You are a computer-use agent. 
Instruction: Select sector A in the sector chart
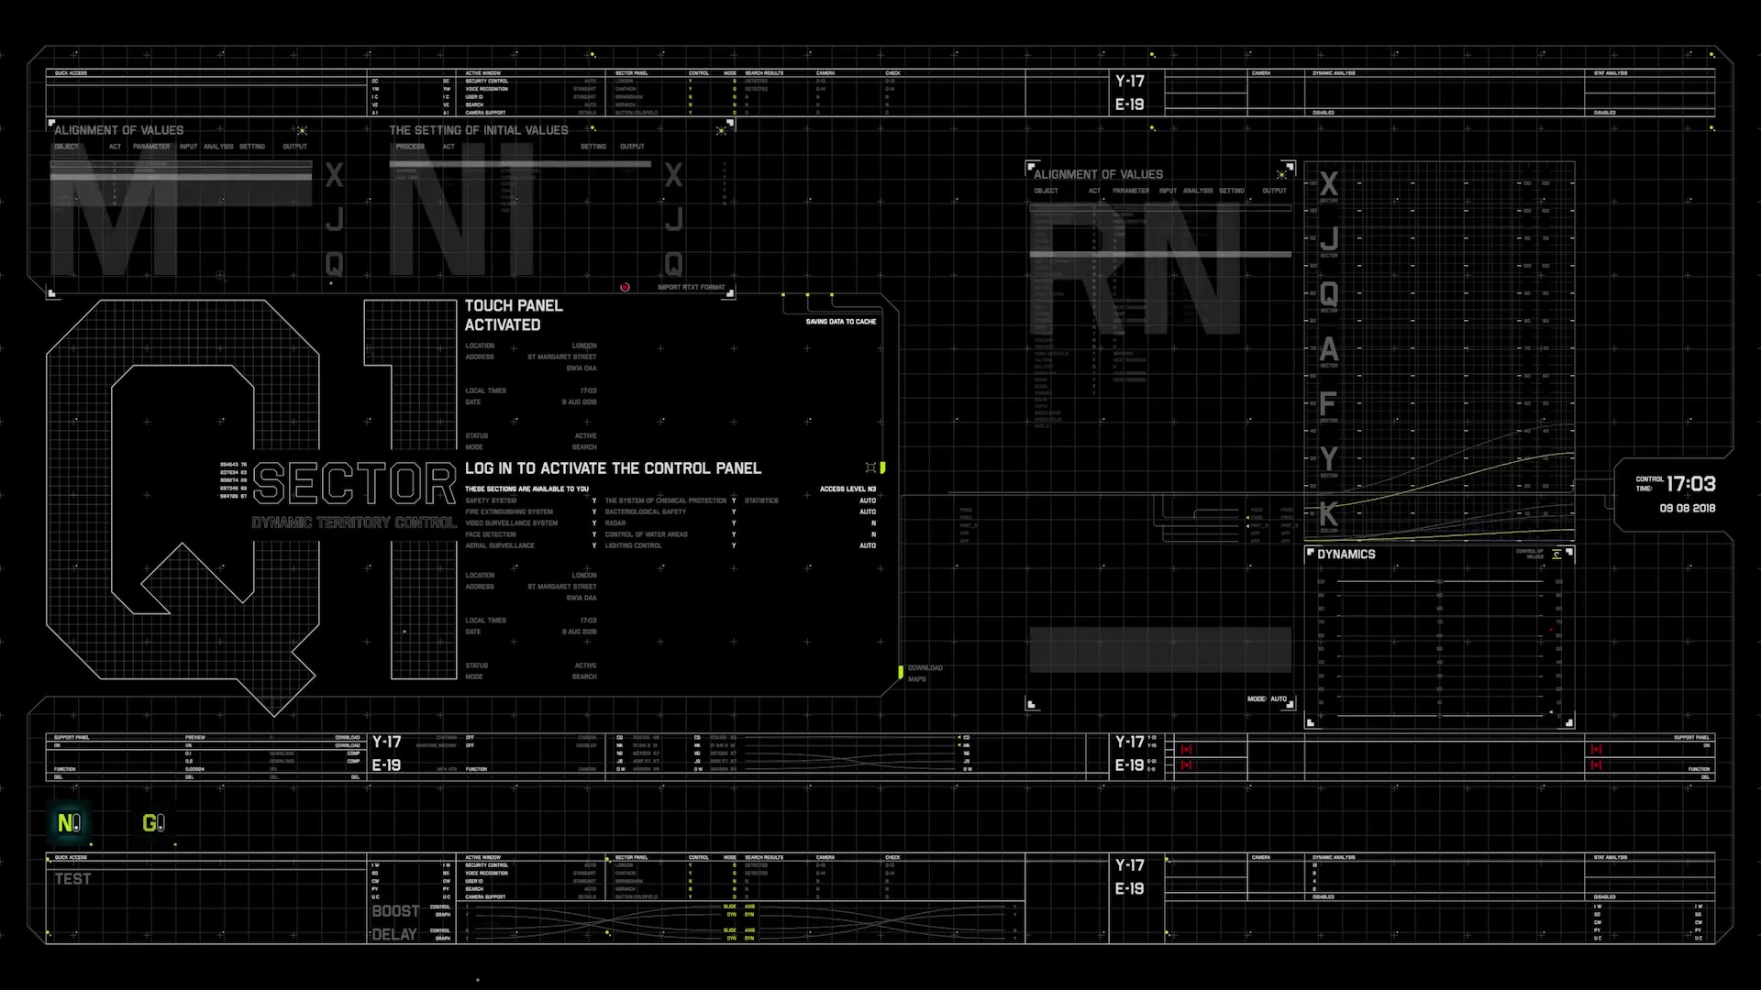tap(1328, 350)
